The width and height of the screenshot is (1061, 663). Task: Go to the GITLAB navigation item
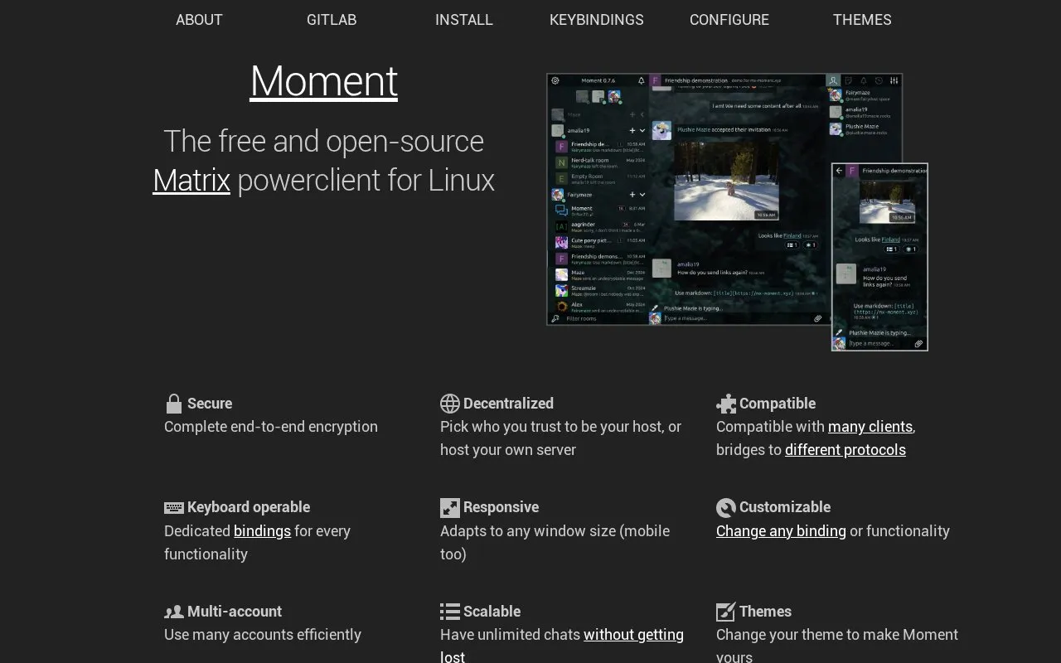(332, 20)
